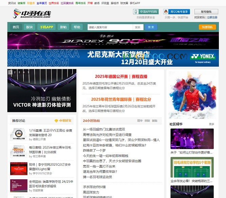Open the 开箱 unboxing link
Screen dimensions: 226x198
coord(90,3)
